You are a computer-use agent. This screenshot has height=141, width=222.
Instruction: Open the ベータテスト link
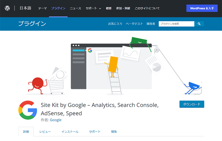134,24
